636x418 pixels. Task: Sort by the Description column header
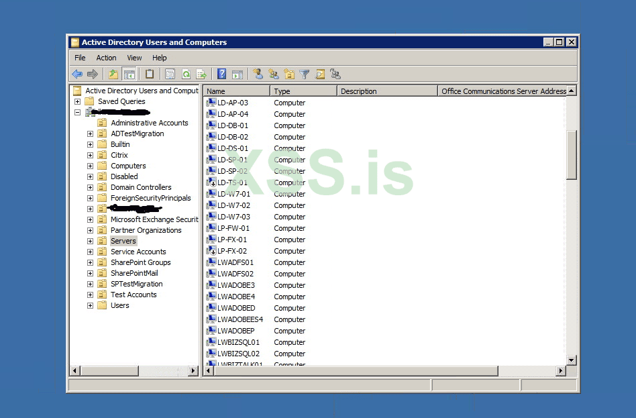point(387,91)
